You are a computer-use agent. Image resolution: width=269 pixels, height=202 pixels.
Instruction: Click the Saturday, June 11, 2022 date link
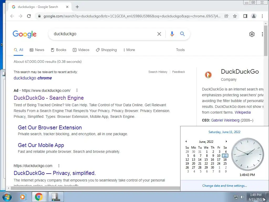click(x=224, y=132)
